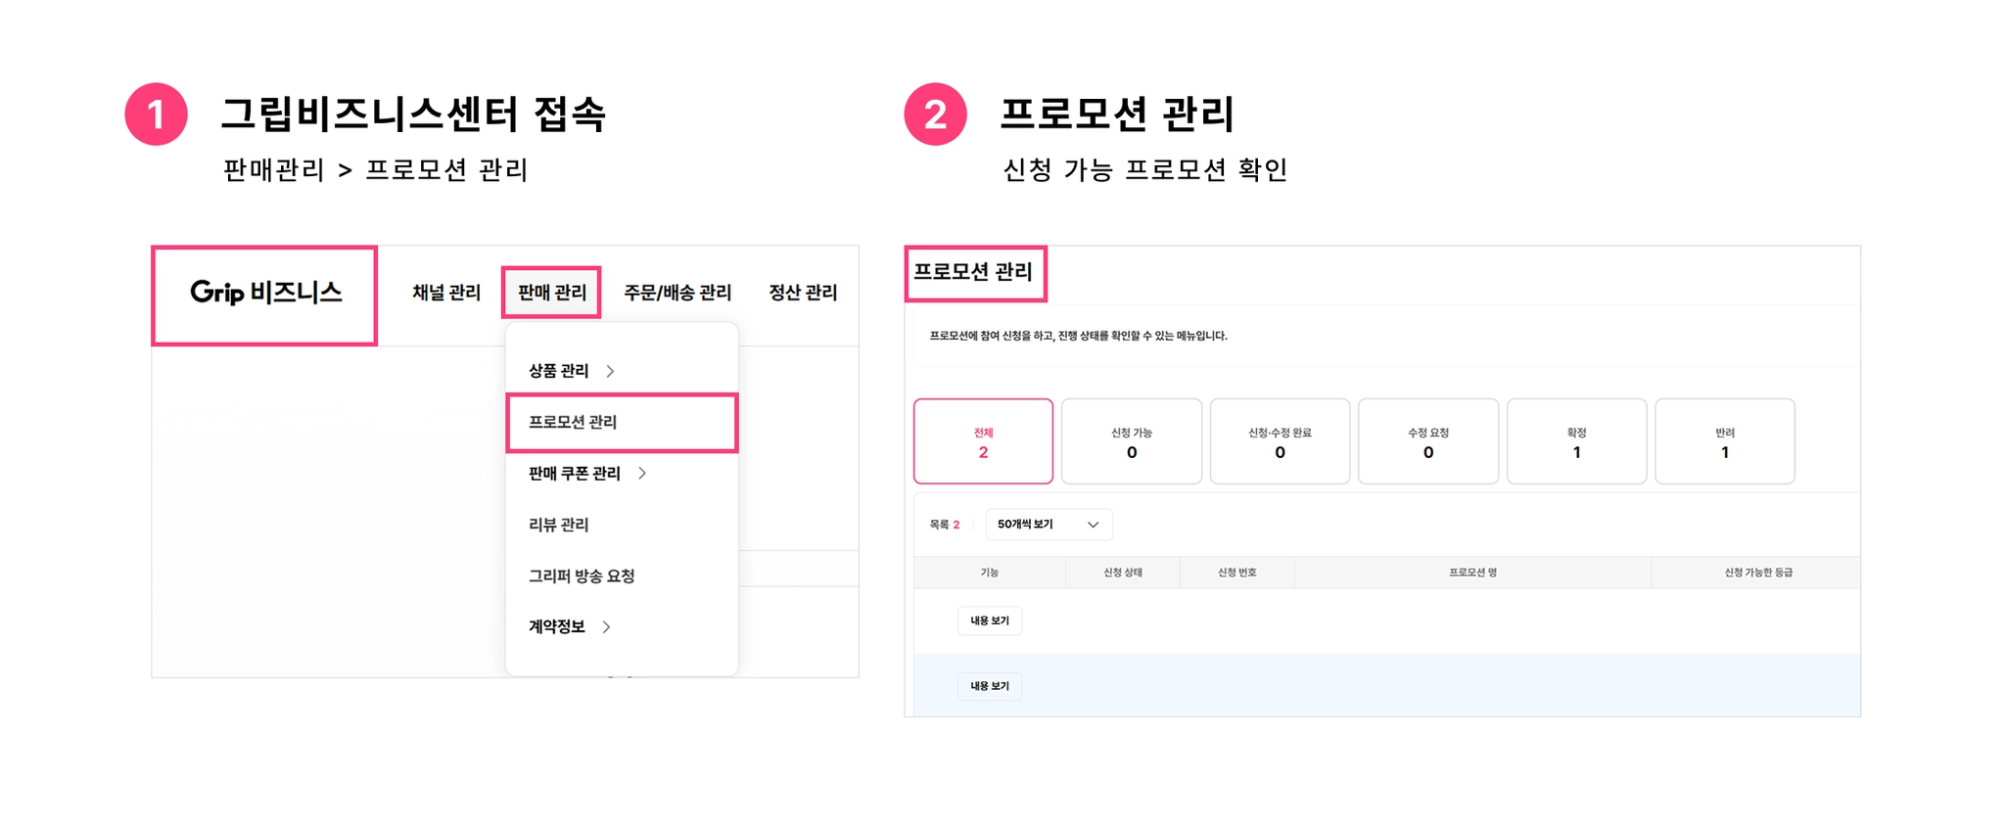The height and width of the screenshot is (827, 2005).
Task: Filter by 수정 요청 status card
Action: [x=1428, y=441]
